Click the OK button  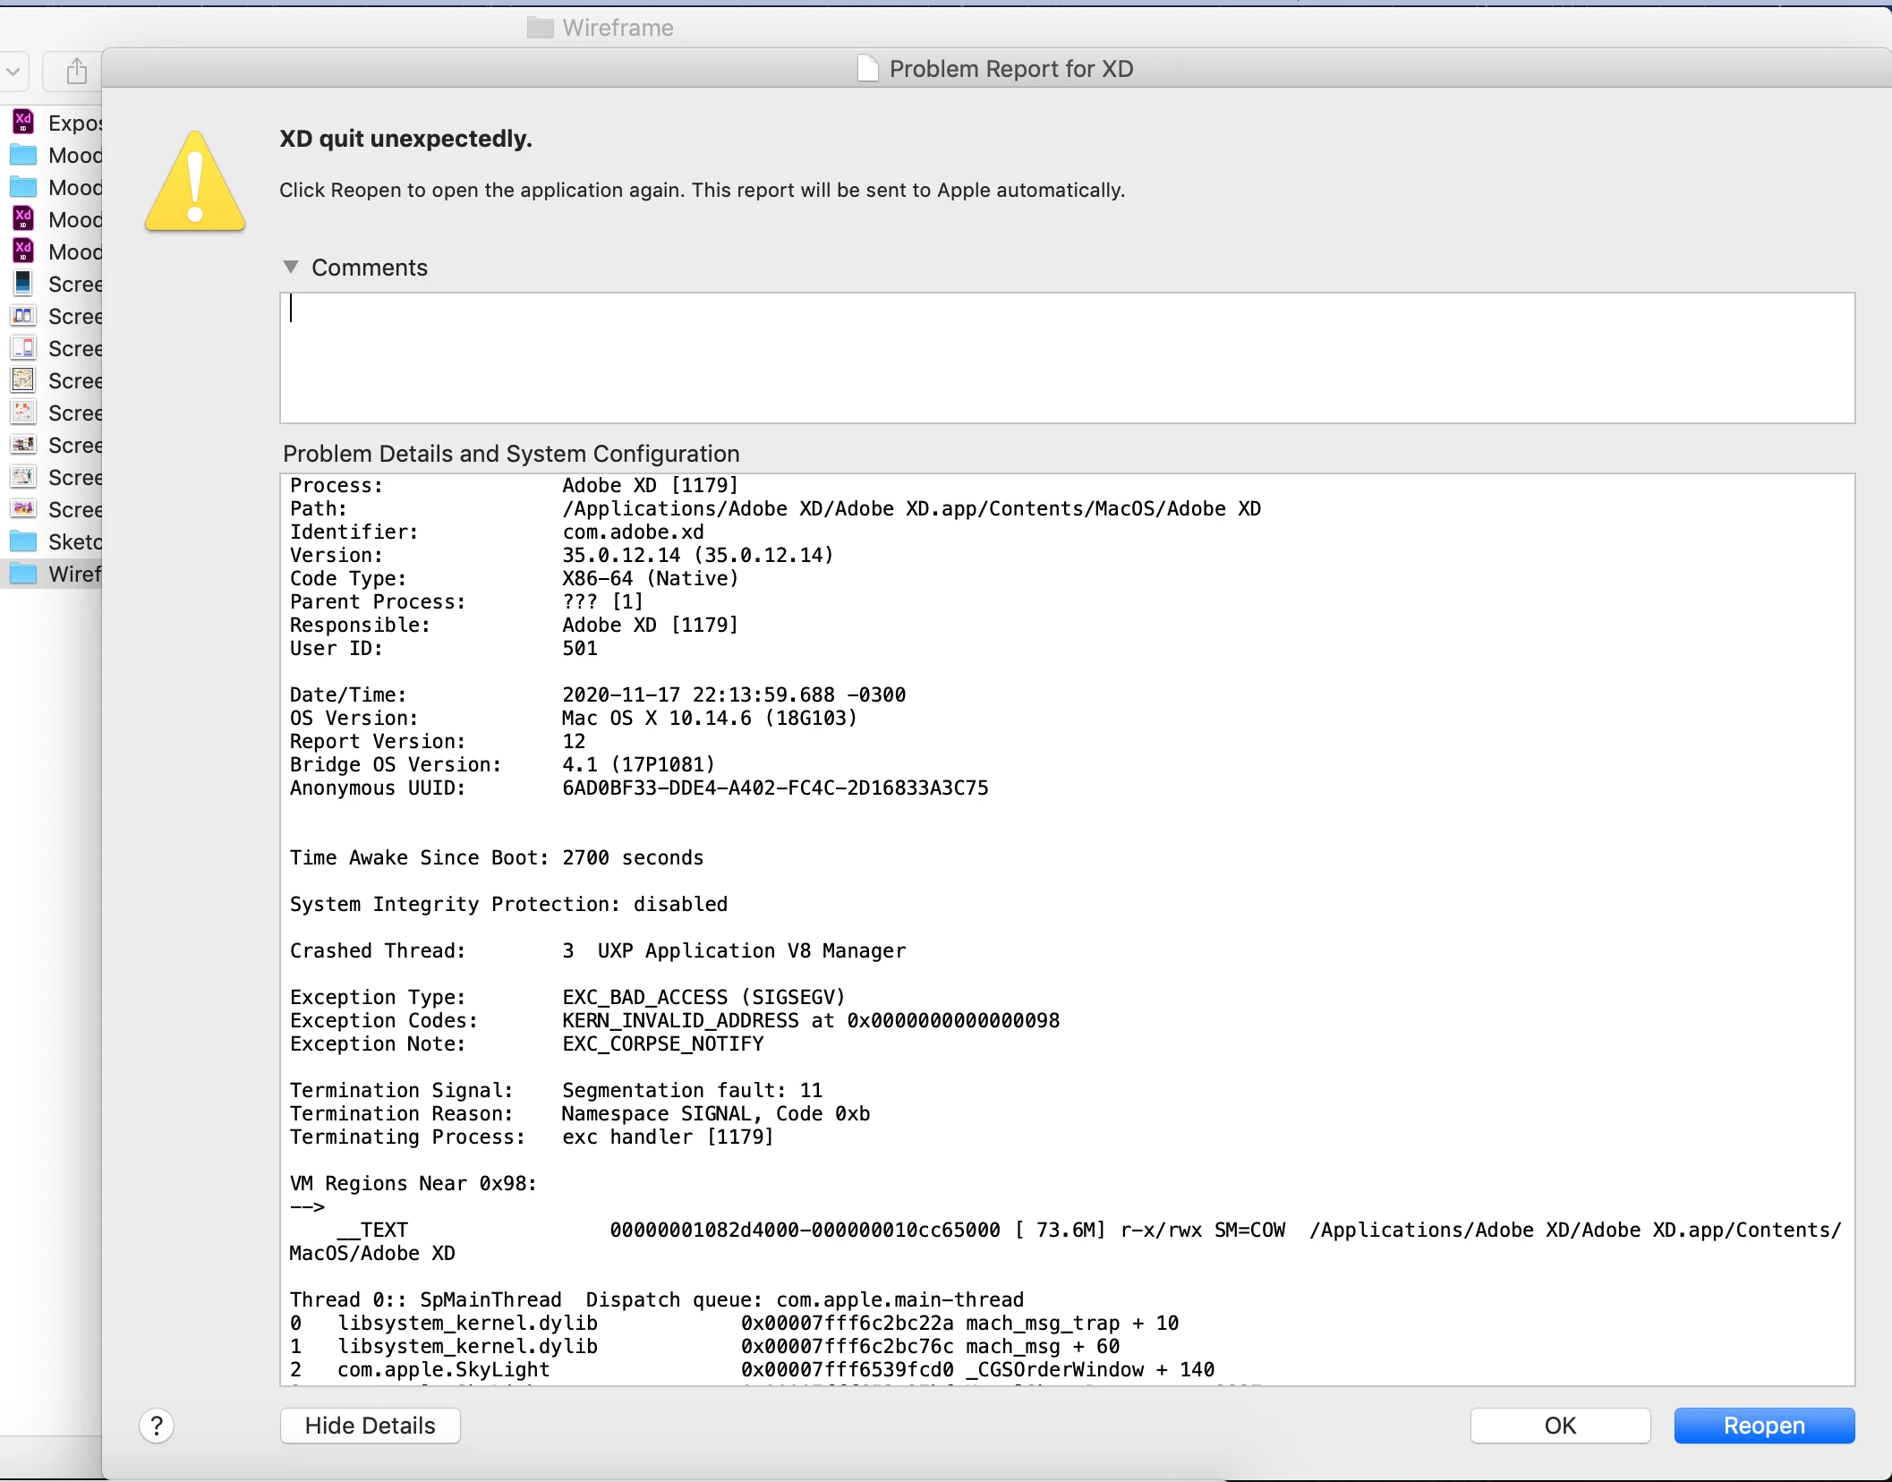[1559, 1426]
